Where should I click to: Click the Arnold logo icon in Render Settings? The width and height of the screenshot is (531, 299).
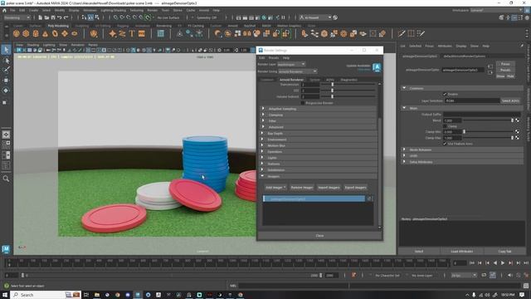[377, 67]
